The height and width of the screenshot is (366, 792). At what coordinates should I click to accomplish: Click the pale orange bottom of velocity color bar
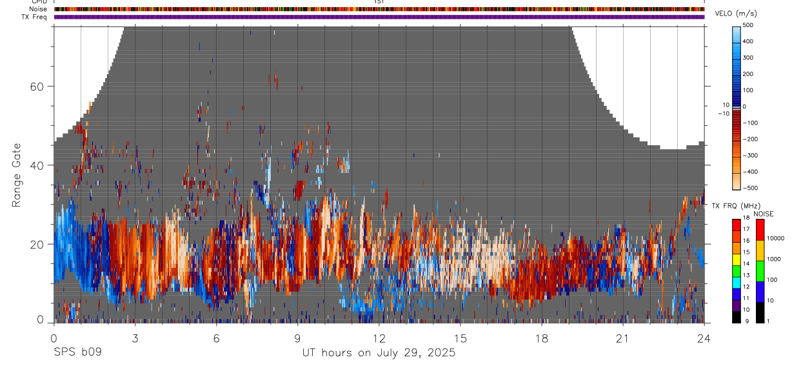point(737,182)
